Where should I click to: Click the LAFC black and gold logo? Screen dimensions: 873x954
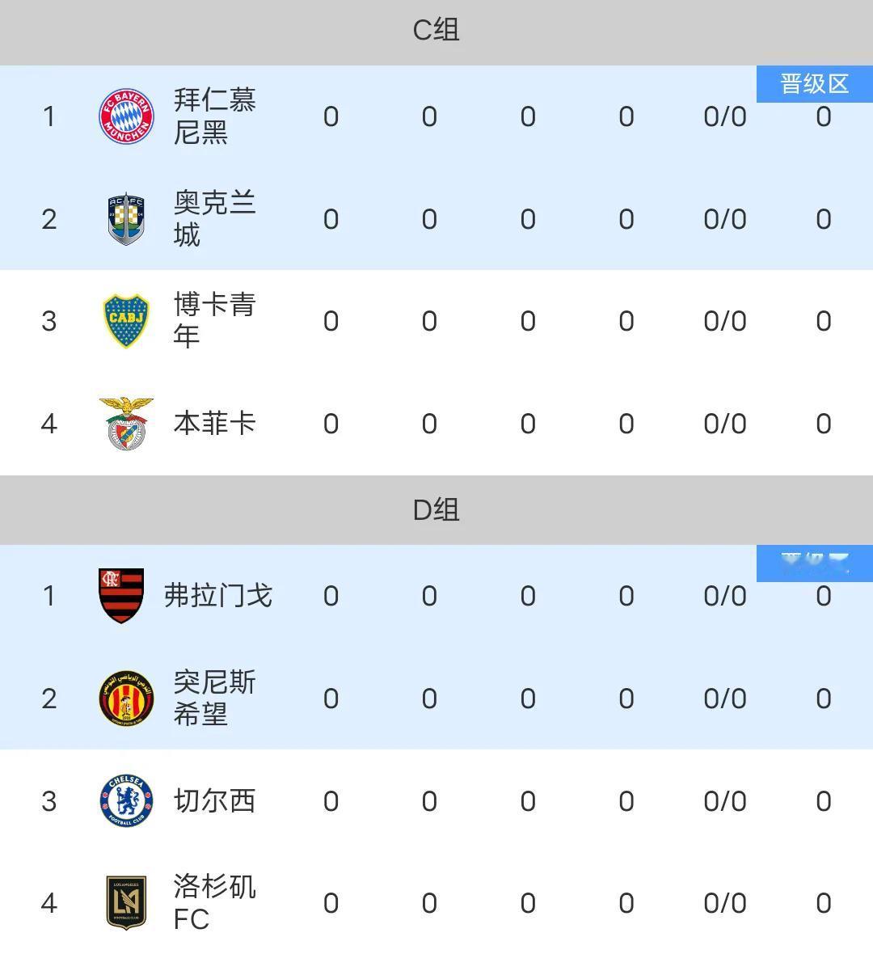click(126, 903)
